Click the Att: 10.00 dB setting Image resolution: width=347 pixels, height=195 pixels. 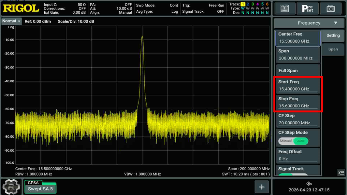[111, 8]
